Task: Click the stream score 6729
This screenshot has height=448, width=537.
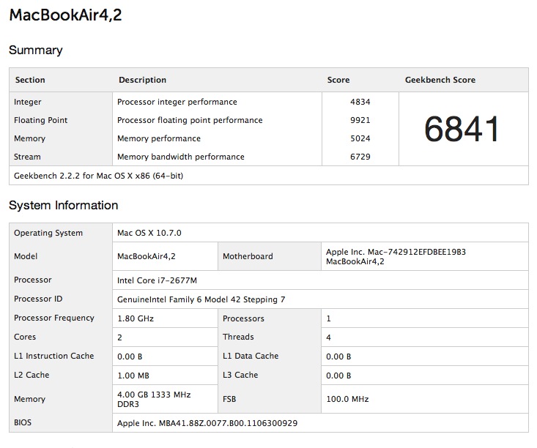Action: [x=360, y=157]
